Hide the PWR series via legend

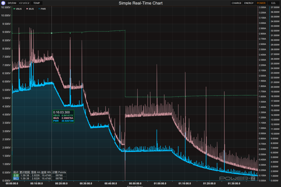(x=43, y=9)
